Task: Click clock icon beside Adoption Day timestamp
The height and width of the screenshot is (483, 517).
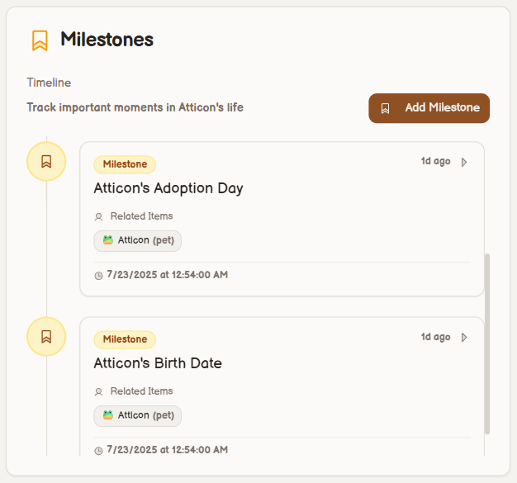Action: (x=99, y=275)
